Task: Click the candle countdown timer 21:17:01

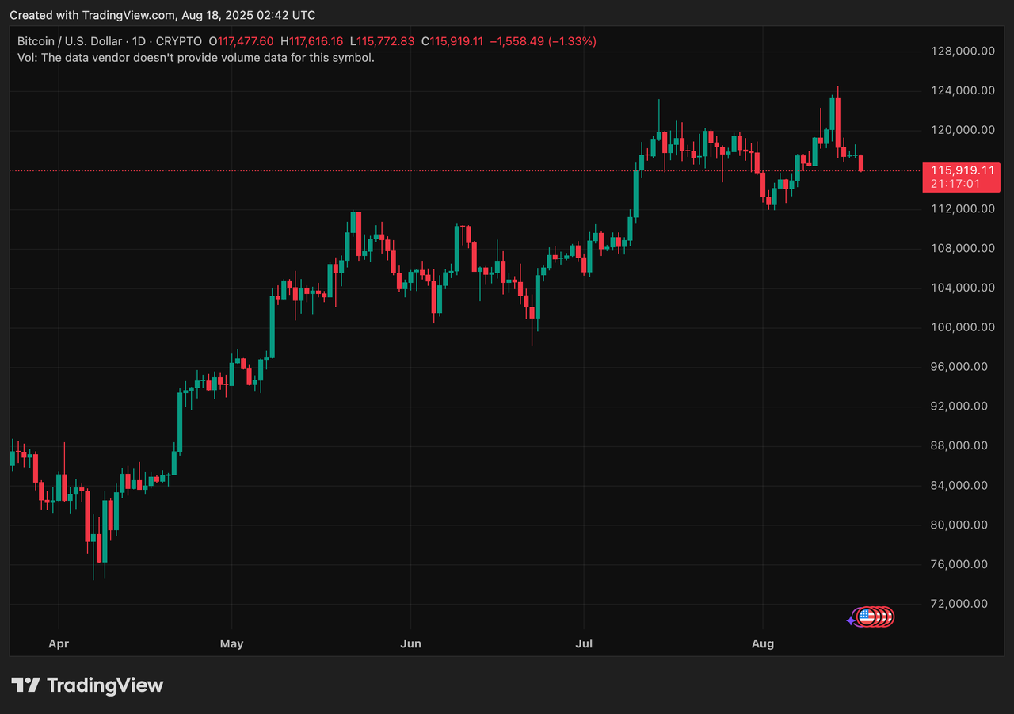Action: 955,184
